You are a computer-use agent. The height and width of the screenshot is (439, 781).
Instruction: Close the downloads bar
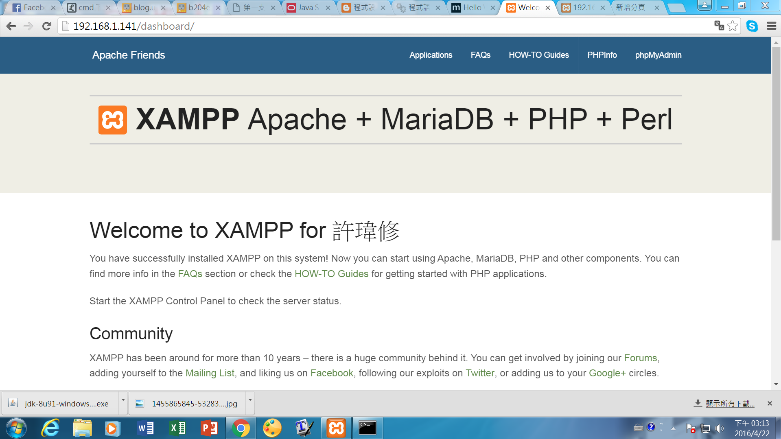(770, 403)
